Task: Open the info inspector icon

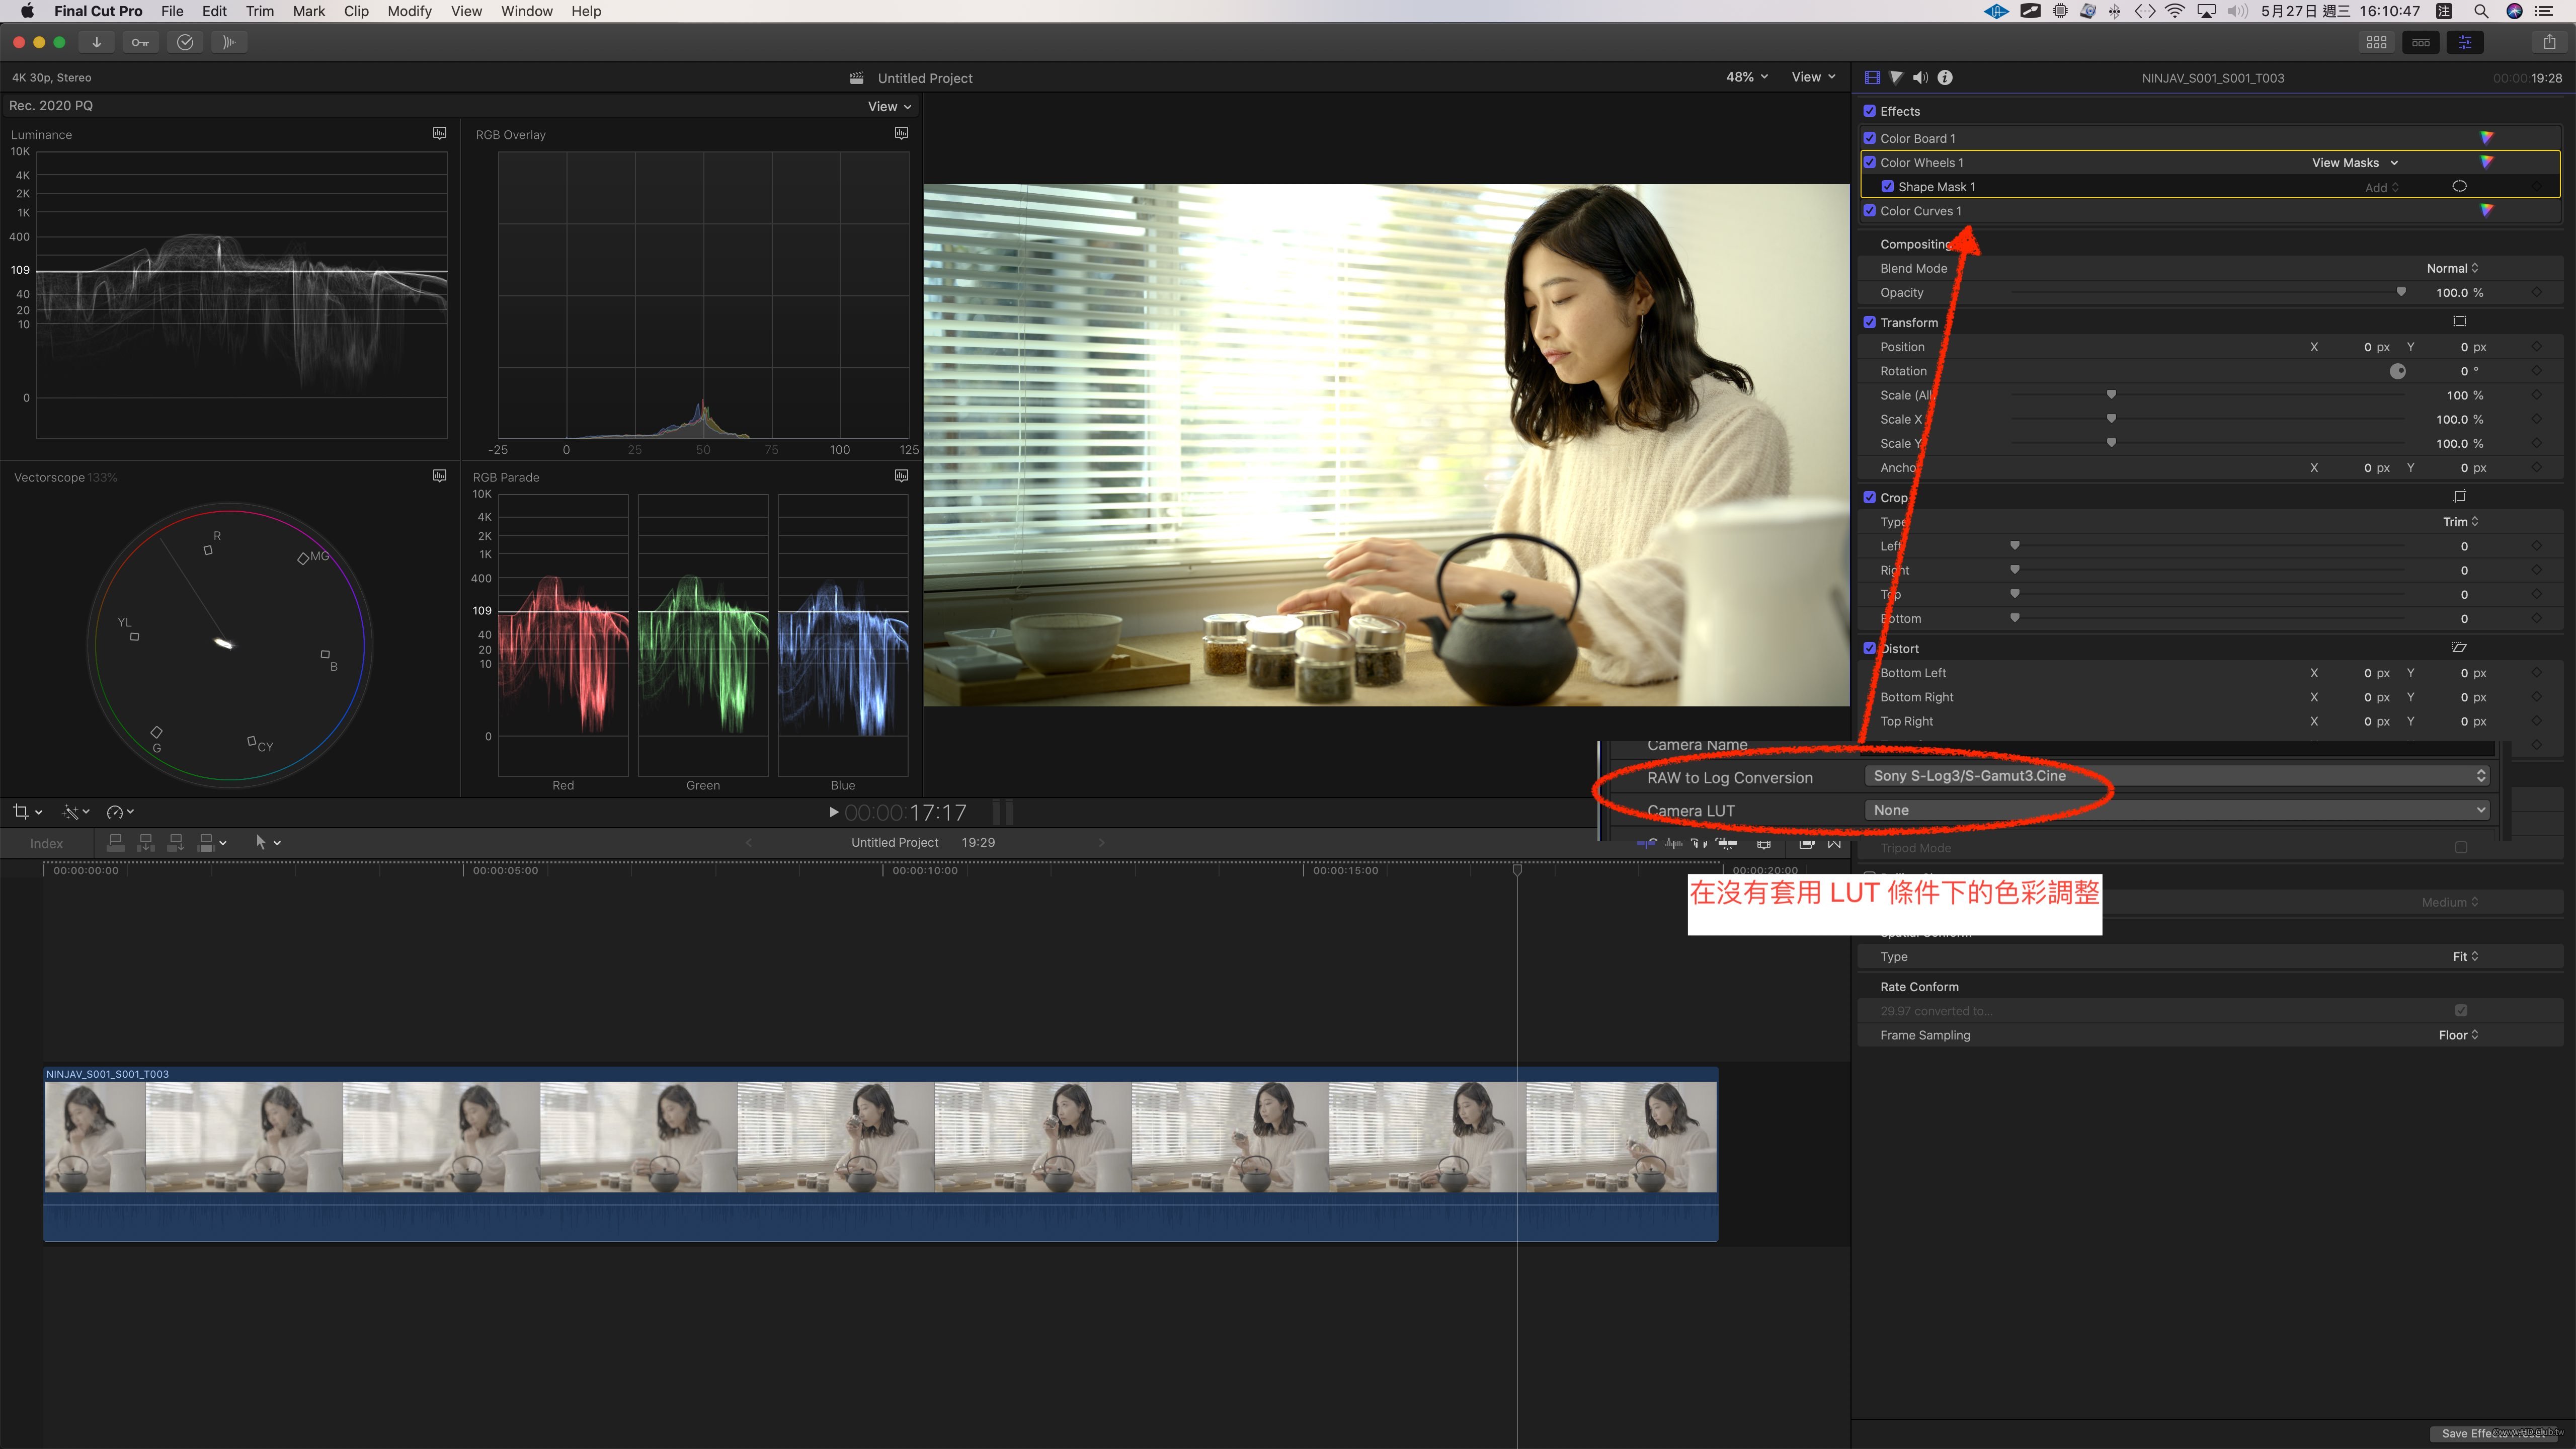Action: coord(1945,77)
